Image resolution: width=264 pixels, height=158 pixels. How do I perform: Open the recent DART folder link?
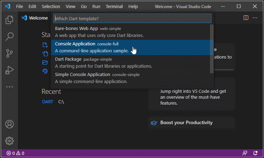tap(47, 102)
